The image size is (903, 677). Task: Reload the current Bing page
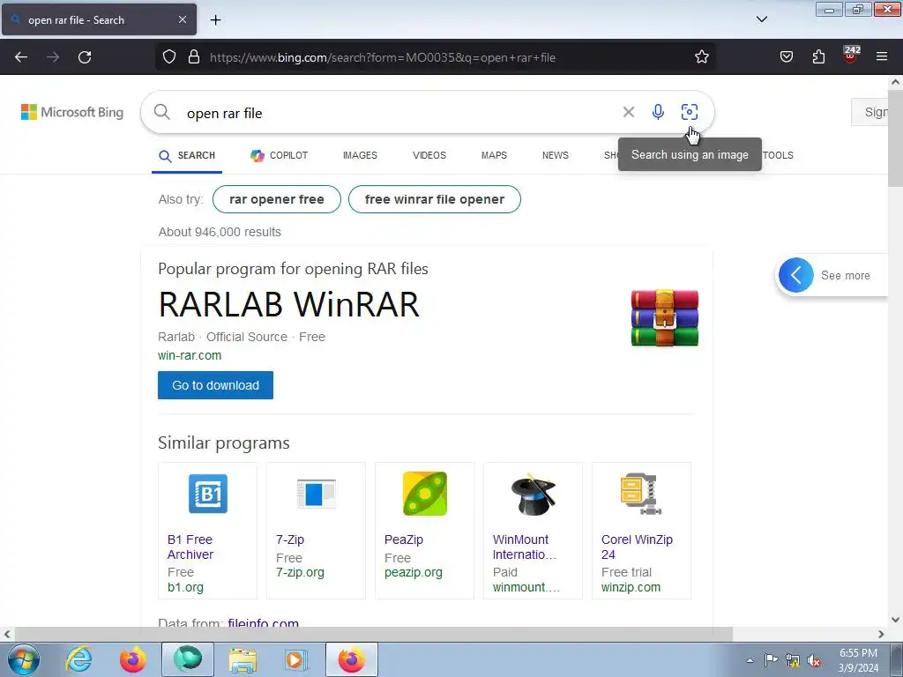pyautogui.click(x=85, y=57)
